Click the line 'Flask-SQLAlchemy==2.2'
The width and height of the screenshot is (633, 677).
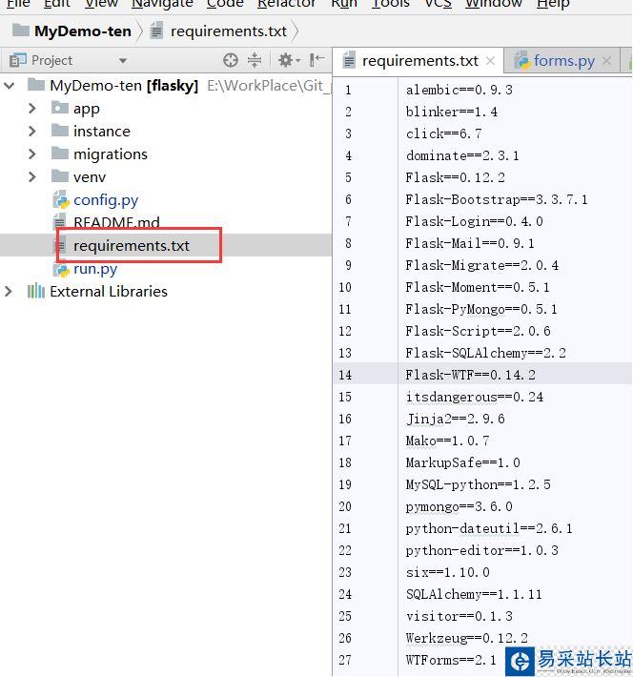point(486,353)
